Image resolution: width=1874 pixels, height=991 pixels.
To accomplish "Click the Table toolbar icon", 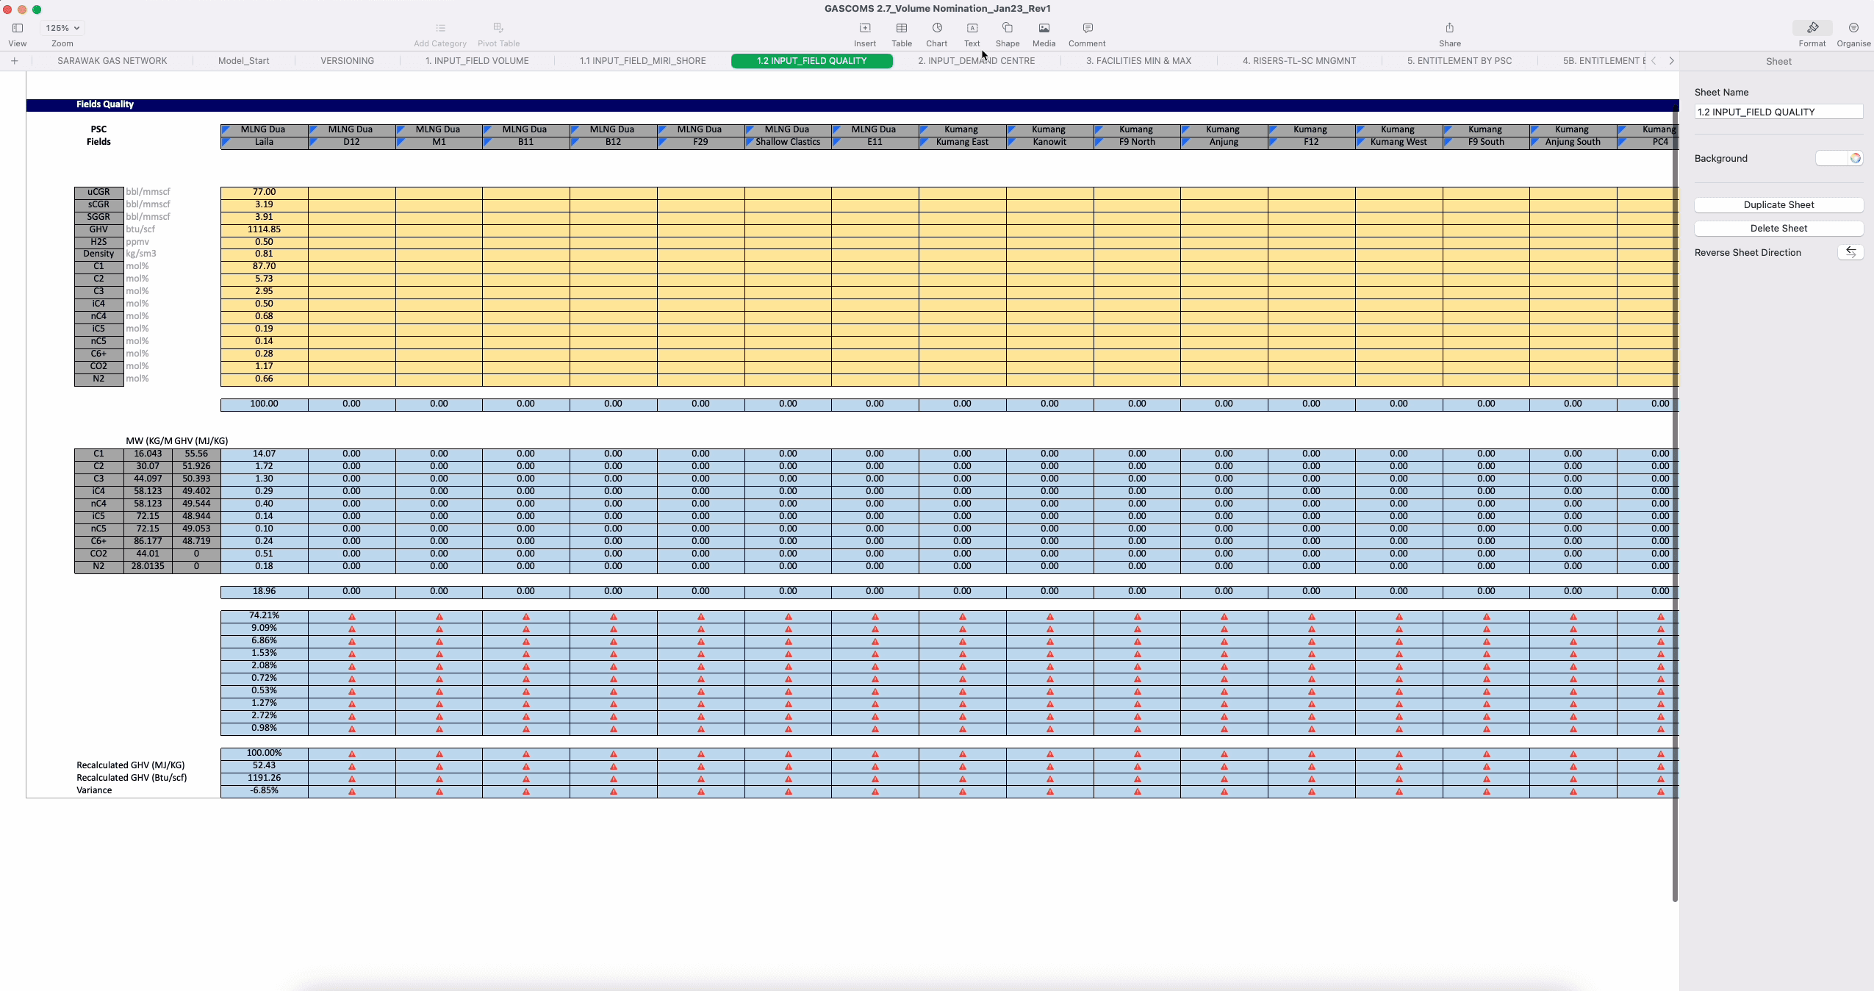I will tap(902, 28).
